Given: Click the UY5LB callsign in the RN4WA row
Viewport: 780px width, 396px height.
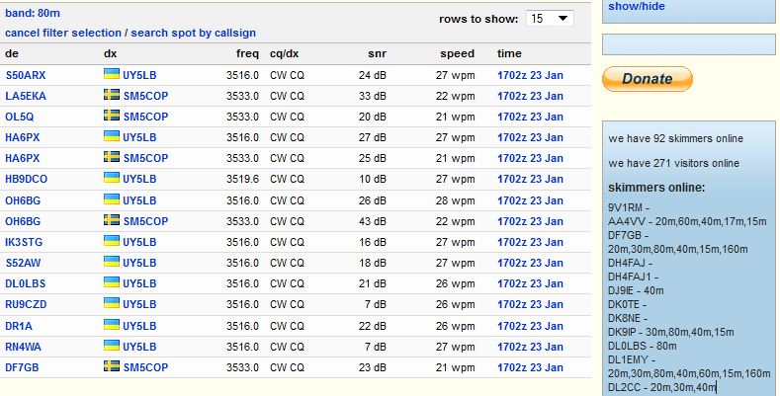Looking at the screenshot, I should pyautogui.click(x=140, y=347).
